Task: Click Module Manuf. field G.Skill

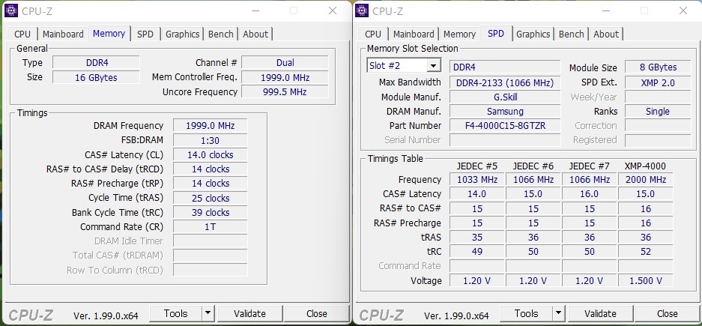Action: pos(505,97)
